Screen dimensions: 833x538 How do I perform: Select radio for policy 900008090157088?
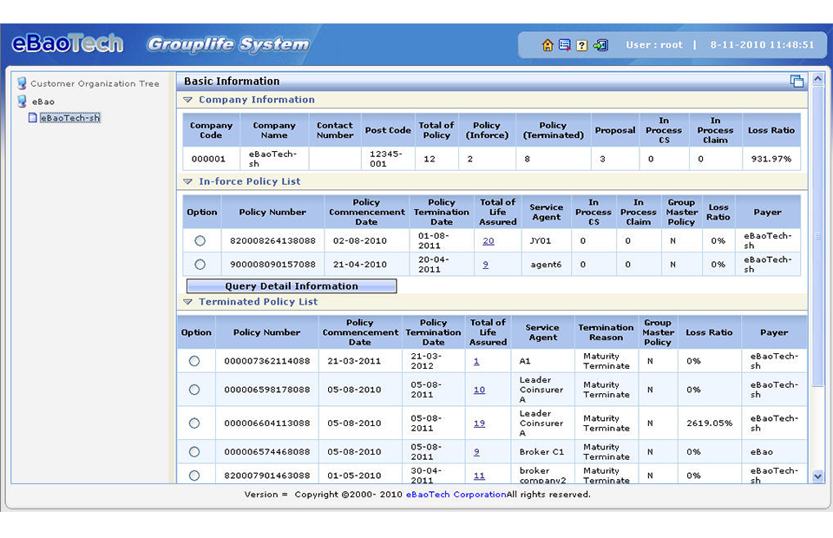point(200,264)
